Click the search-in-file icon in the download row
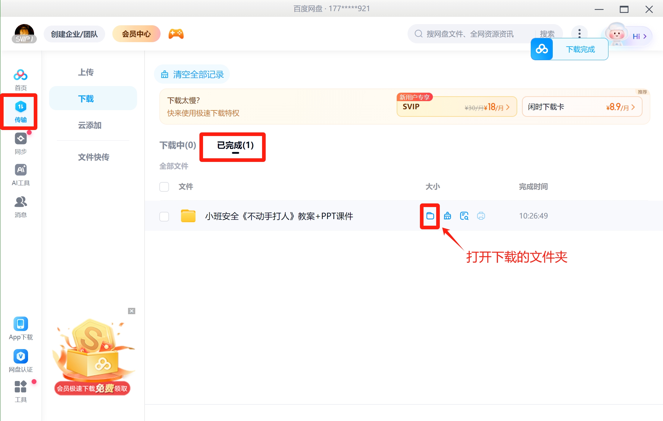 (x=464, y=216)
